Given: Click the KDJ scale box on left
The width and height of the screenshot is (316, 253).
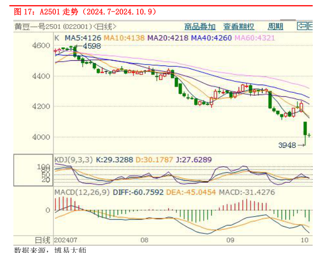Looking at the screenshot, I should coord(33,170).
